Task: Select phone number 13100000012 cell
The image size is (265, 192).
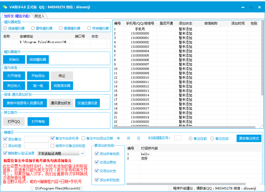Action: [140, 86]
